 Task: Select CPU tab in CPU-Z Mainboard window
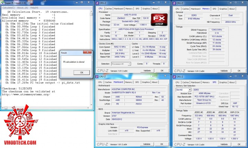pos(100,82)
